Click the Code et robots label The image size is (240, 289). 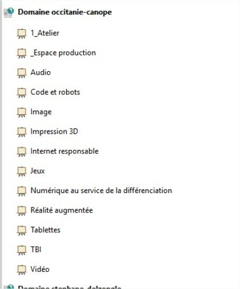coord(55,92)
